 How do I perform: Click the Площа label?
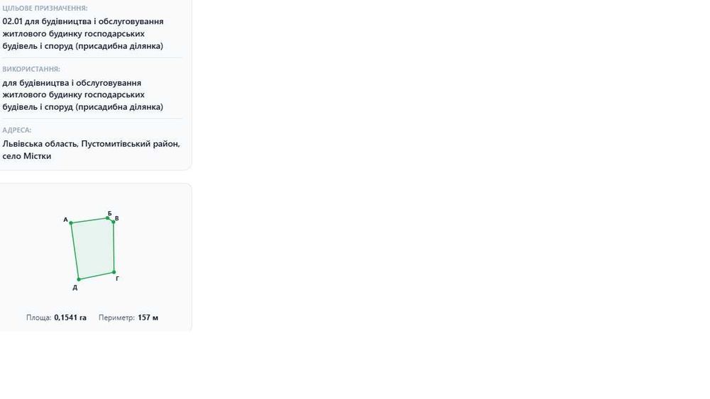click(38, 317)
